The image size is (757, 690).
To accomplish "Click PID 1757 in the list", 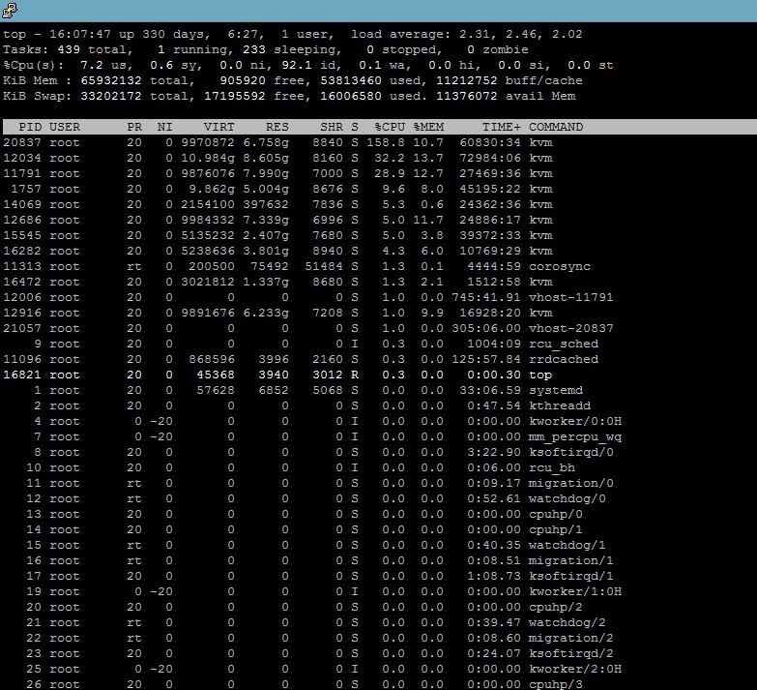I will coord(26,189).
